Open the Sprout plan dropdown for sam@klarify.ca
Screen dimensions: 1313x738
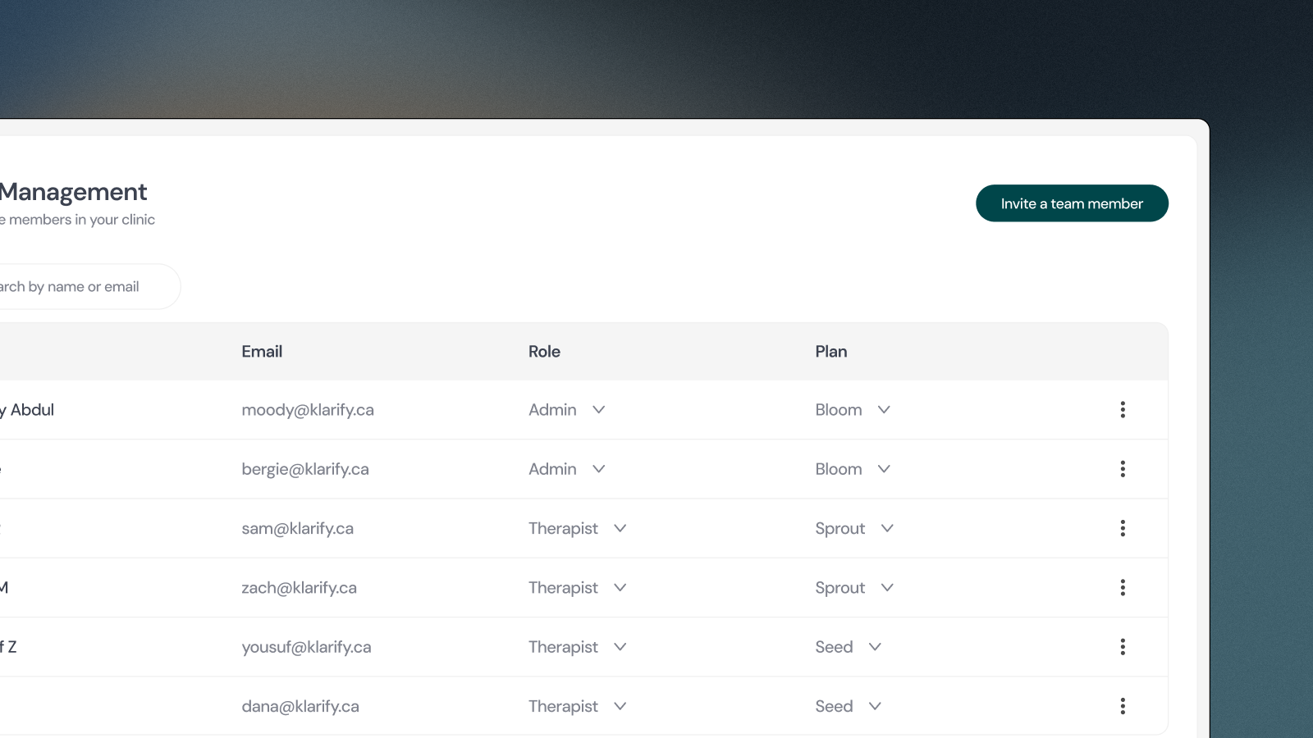(x=854, y=528)
